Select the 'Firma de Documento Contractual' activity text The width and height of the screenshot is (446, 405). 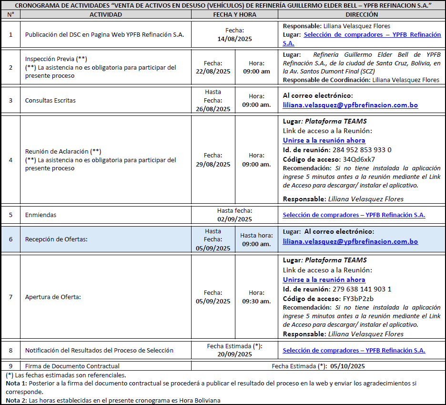point(72,366)
